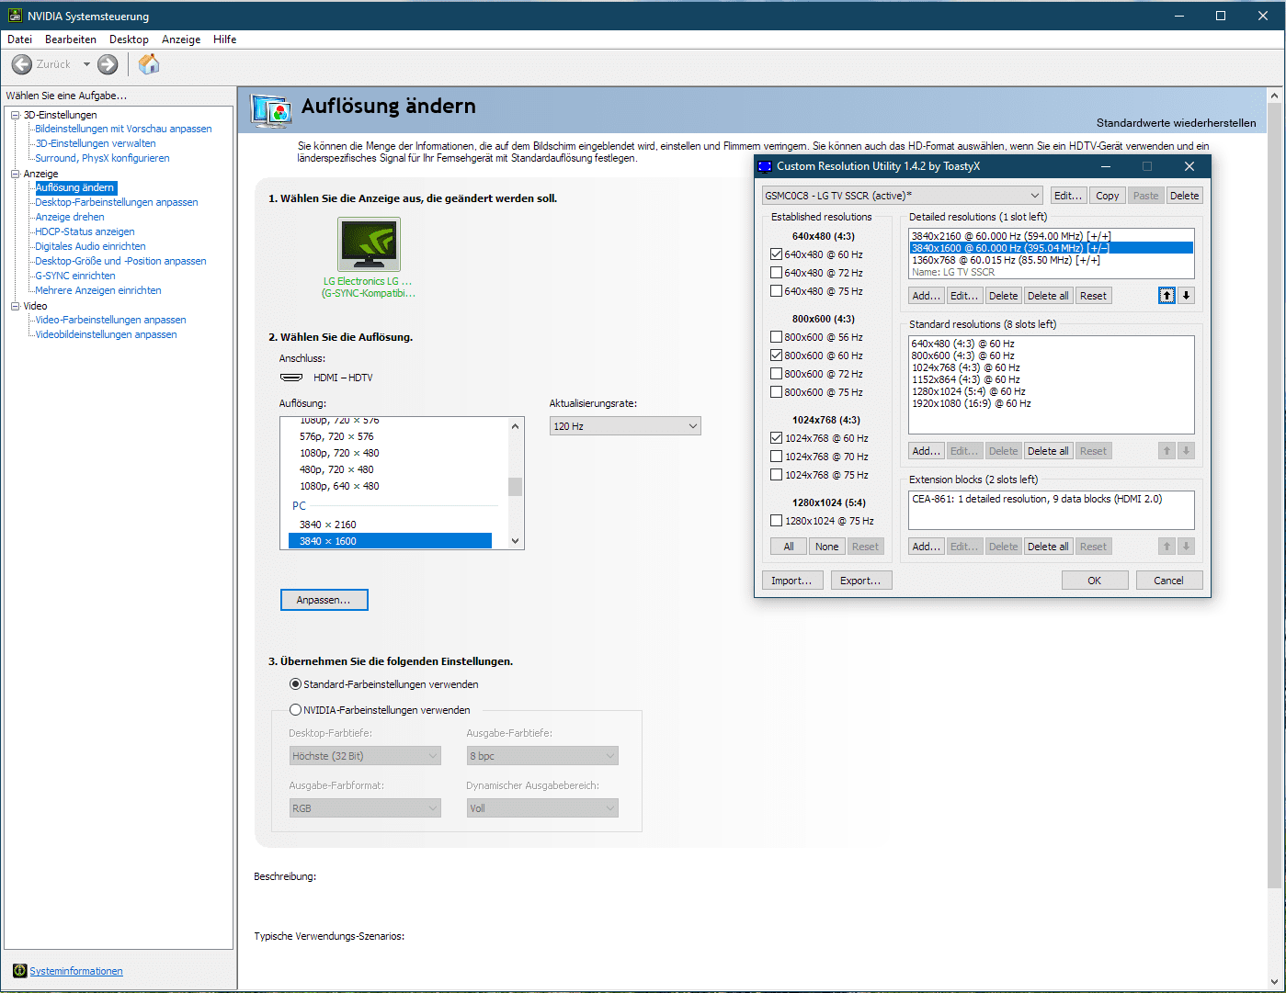Image resolution: width=1286 pixels, height=993 pixels.
Task: Open Desktop menu
Action: click(129, 39)
